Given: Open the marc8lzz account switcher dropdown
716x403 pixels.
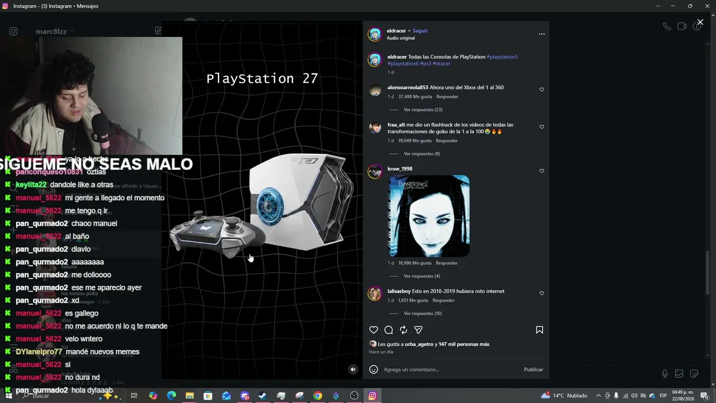Looking at the screenshot, I should (55, 31).
